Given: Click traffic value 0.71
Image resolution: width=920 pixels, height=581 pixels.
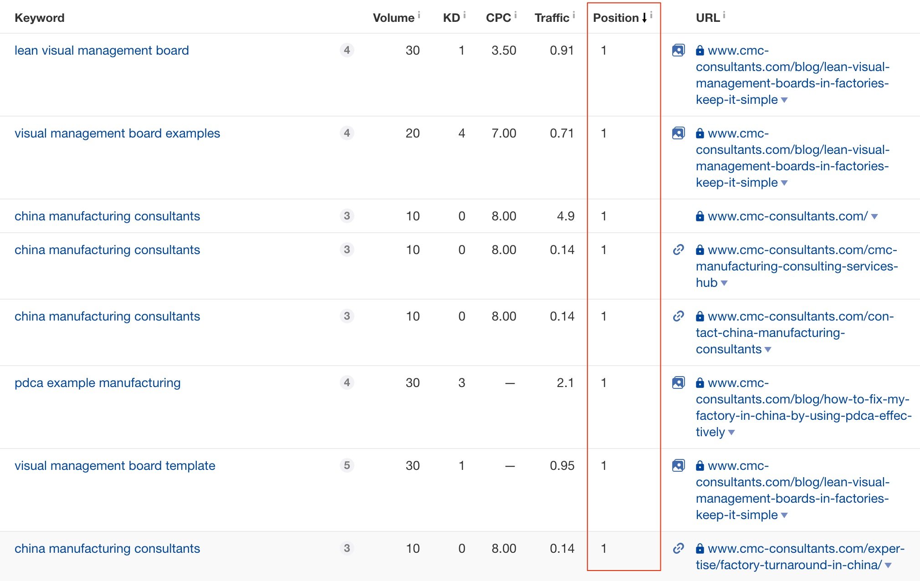Looking at the screenshot, I should pyautogui.click(x=562, y=133).
